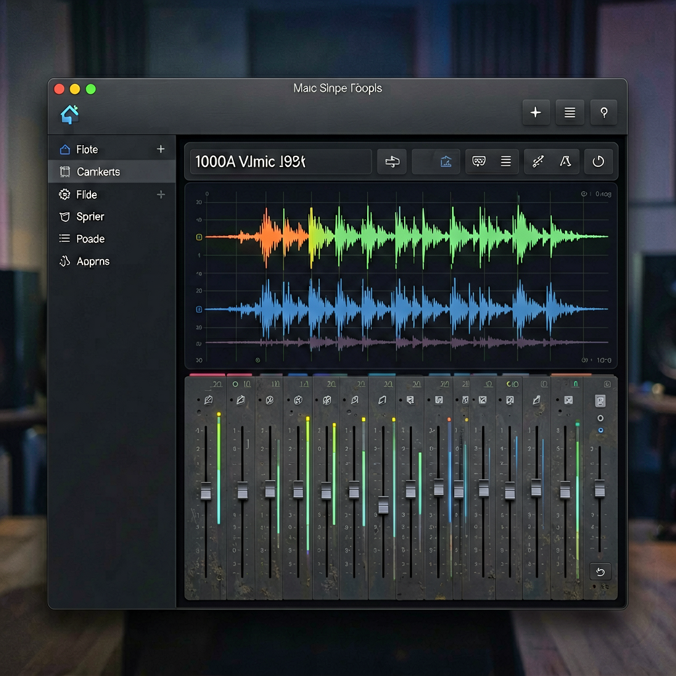Click the signpost arrow button next to the name field

tap(392, 162)
